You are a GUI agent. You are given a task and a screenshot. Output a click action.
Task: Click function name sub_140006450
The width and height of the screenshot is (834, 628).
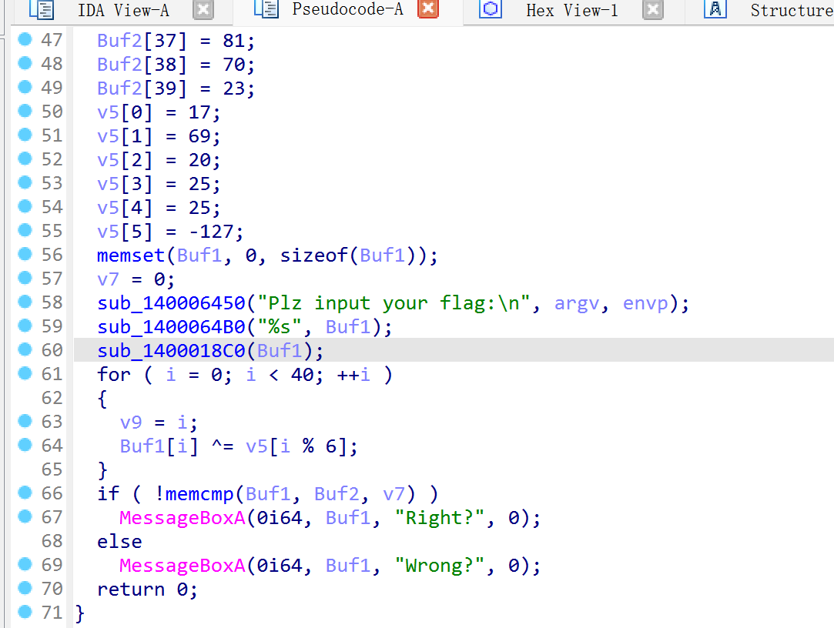tap(171, 303)
